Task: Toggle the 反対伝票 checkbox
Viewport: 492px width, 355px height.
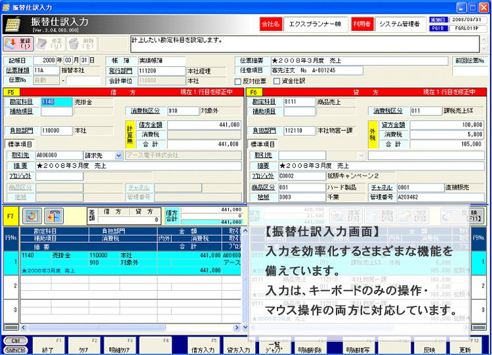Action: (x=238, y=81)
